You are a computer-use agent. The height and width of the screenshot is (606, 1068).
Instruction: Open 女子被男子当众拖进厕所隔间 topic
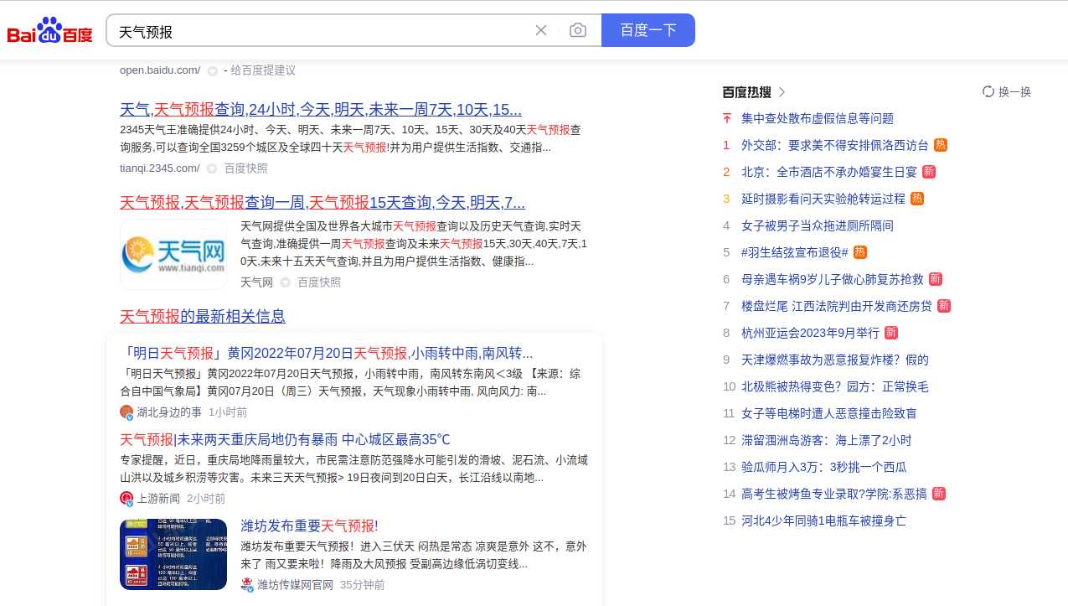pyautogui.click(x=818, y=225)
